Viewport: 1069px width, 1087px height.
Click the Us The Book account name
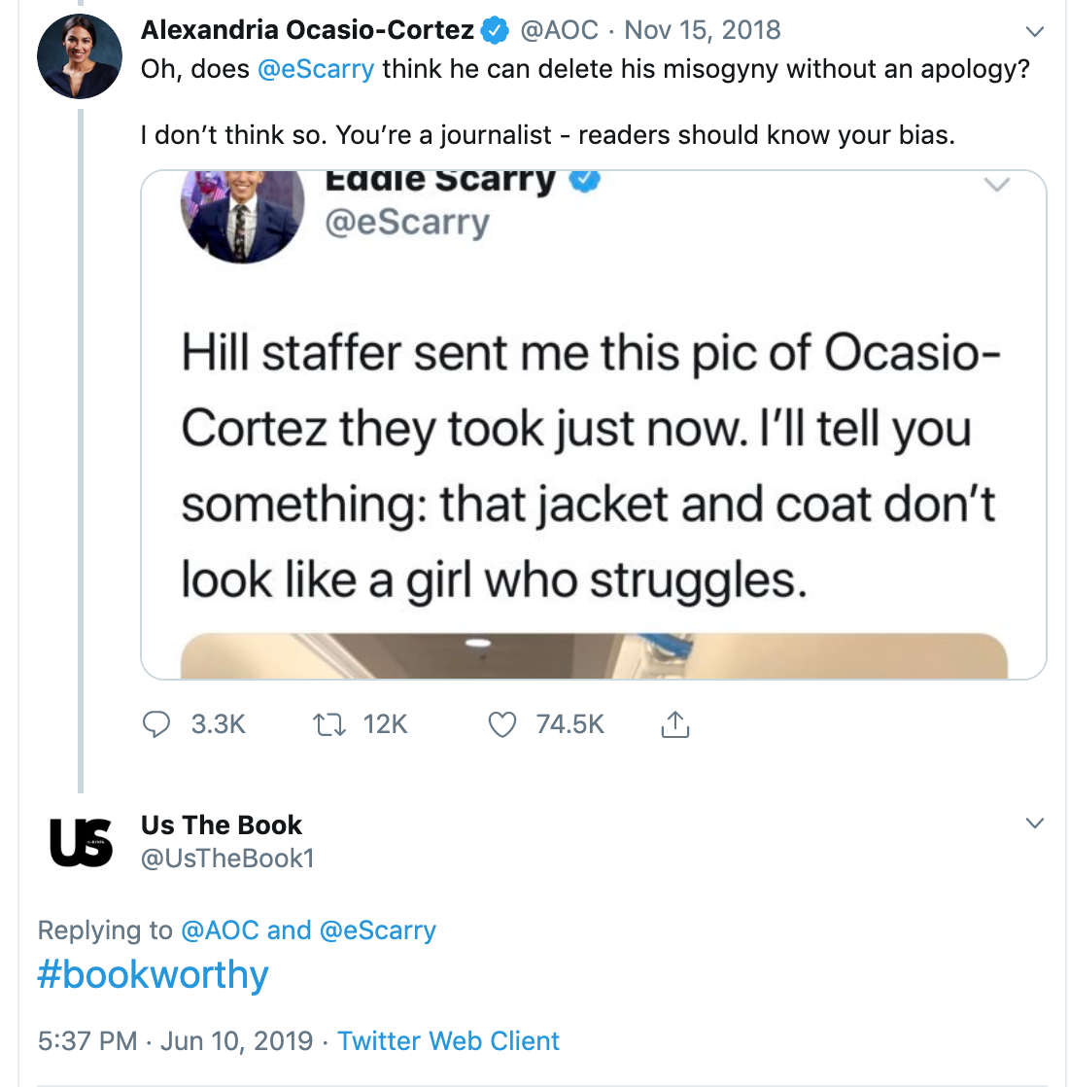click(222, 824)
